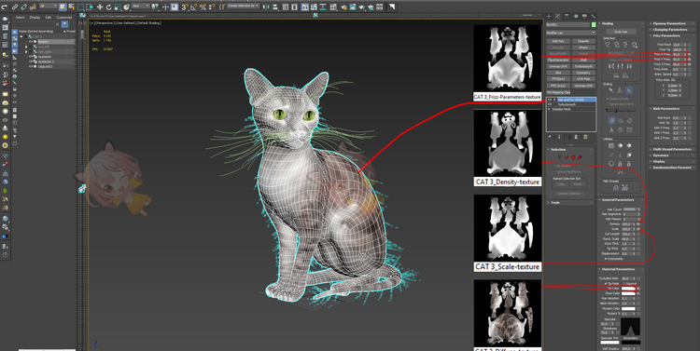The width and height of the screenshot is (700, 351).
Task: Open Create Selection Set dropdown
Action: pyautogui.click(x=243, y=6)
